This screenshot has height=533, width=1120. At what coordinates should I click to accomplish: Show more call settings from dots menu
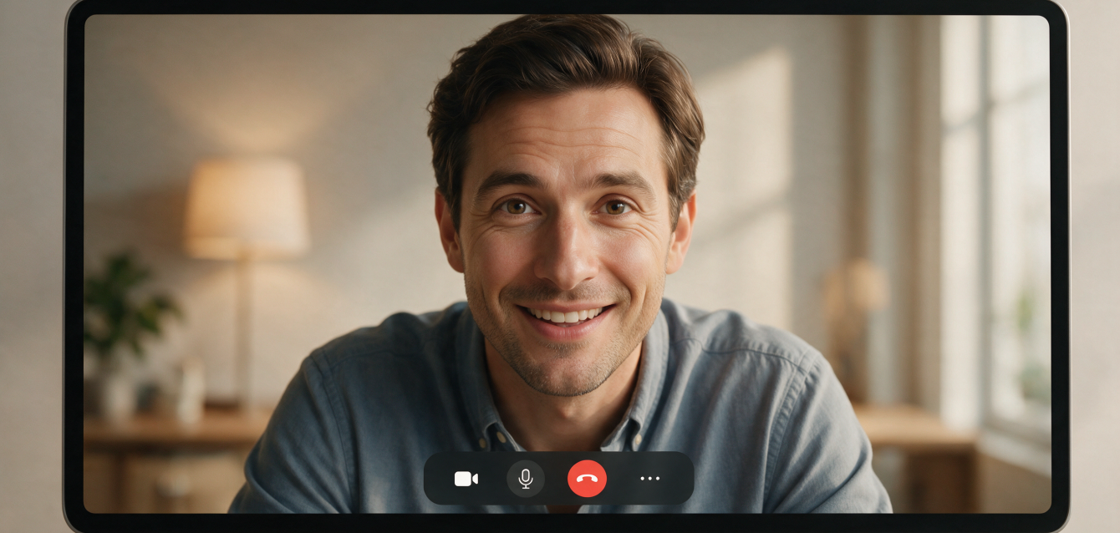(x=649, y=479)
